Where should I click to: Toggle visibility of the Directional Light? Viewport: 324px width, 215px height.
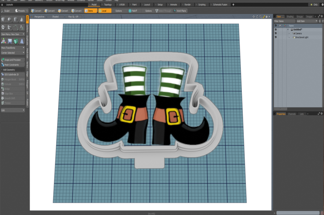[x=276, y=37]
